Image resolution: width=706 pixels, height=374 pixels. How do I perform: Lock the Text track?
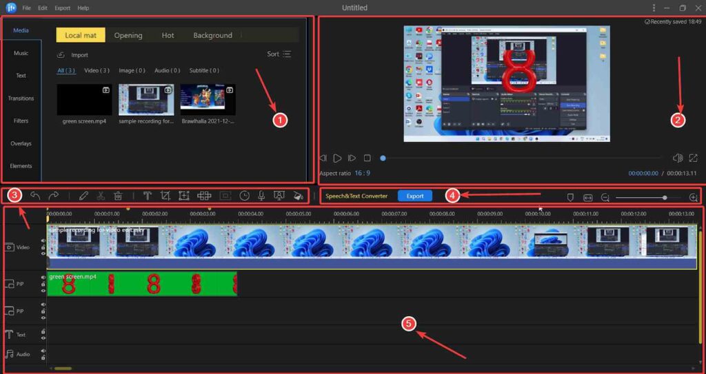pos(43,331)
